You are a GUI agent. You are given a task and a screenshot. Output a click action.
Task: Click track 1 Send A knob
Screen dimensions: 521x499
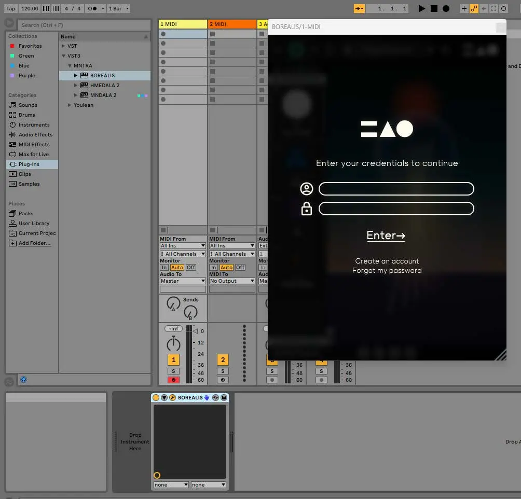pyautogui.click(x=173, y=303)
